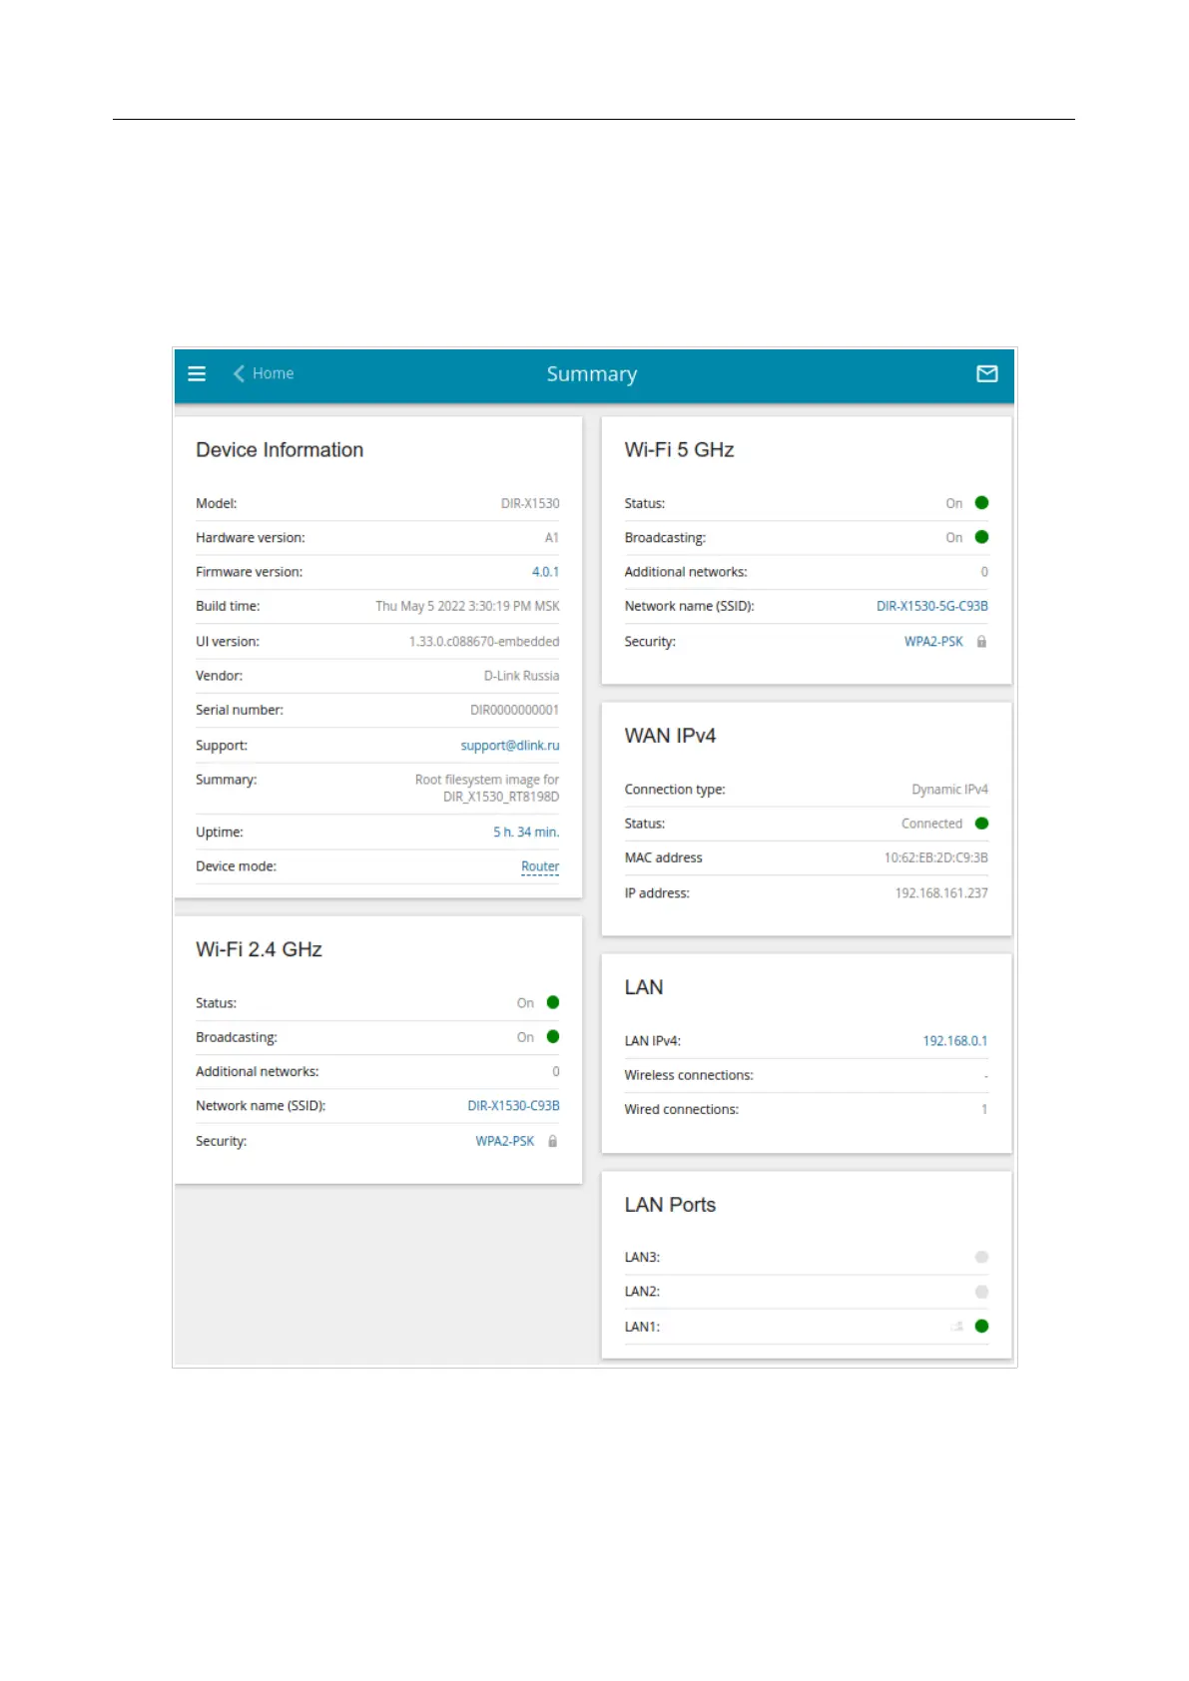Open the uptime 5 h. 34 min. link
Screen dimensions: 1189x1681
click(x=526, y=832)
